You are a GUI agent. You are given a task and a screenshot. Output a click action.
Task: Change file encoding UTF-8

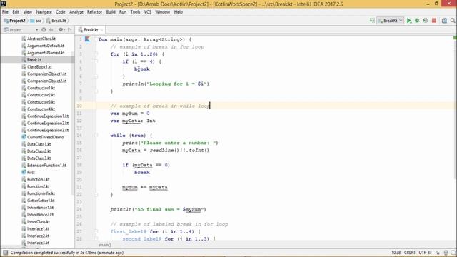click(426, 253)
